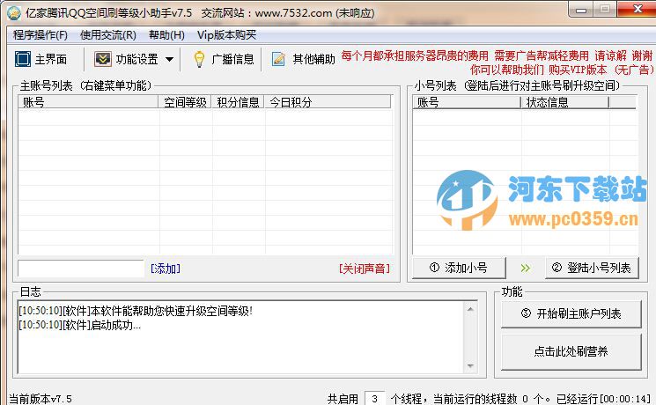The height and width of the screenshot is (405, 656).
Task: Open the Vip版本购买 menu
Action: tap(226, 35)
